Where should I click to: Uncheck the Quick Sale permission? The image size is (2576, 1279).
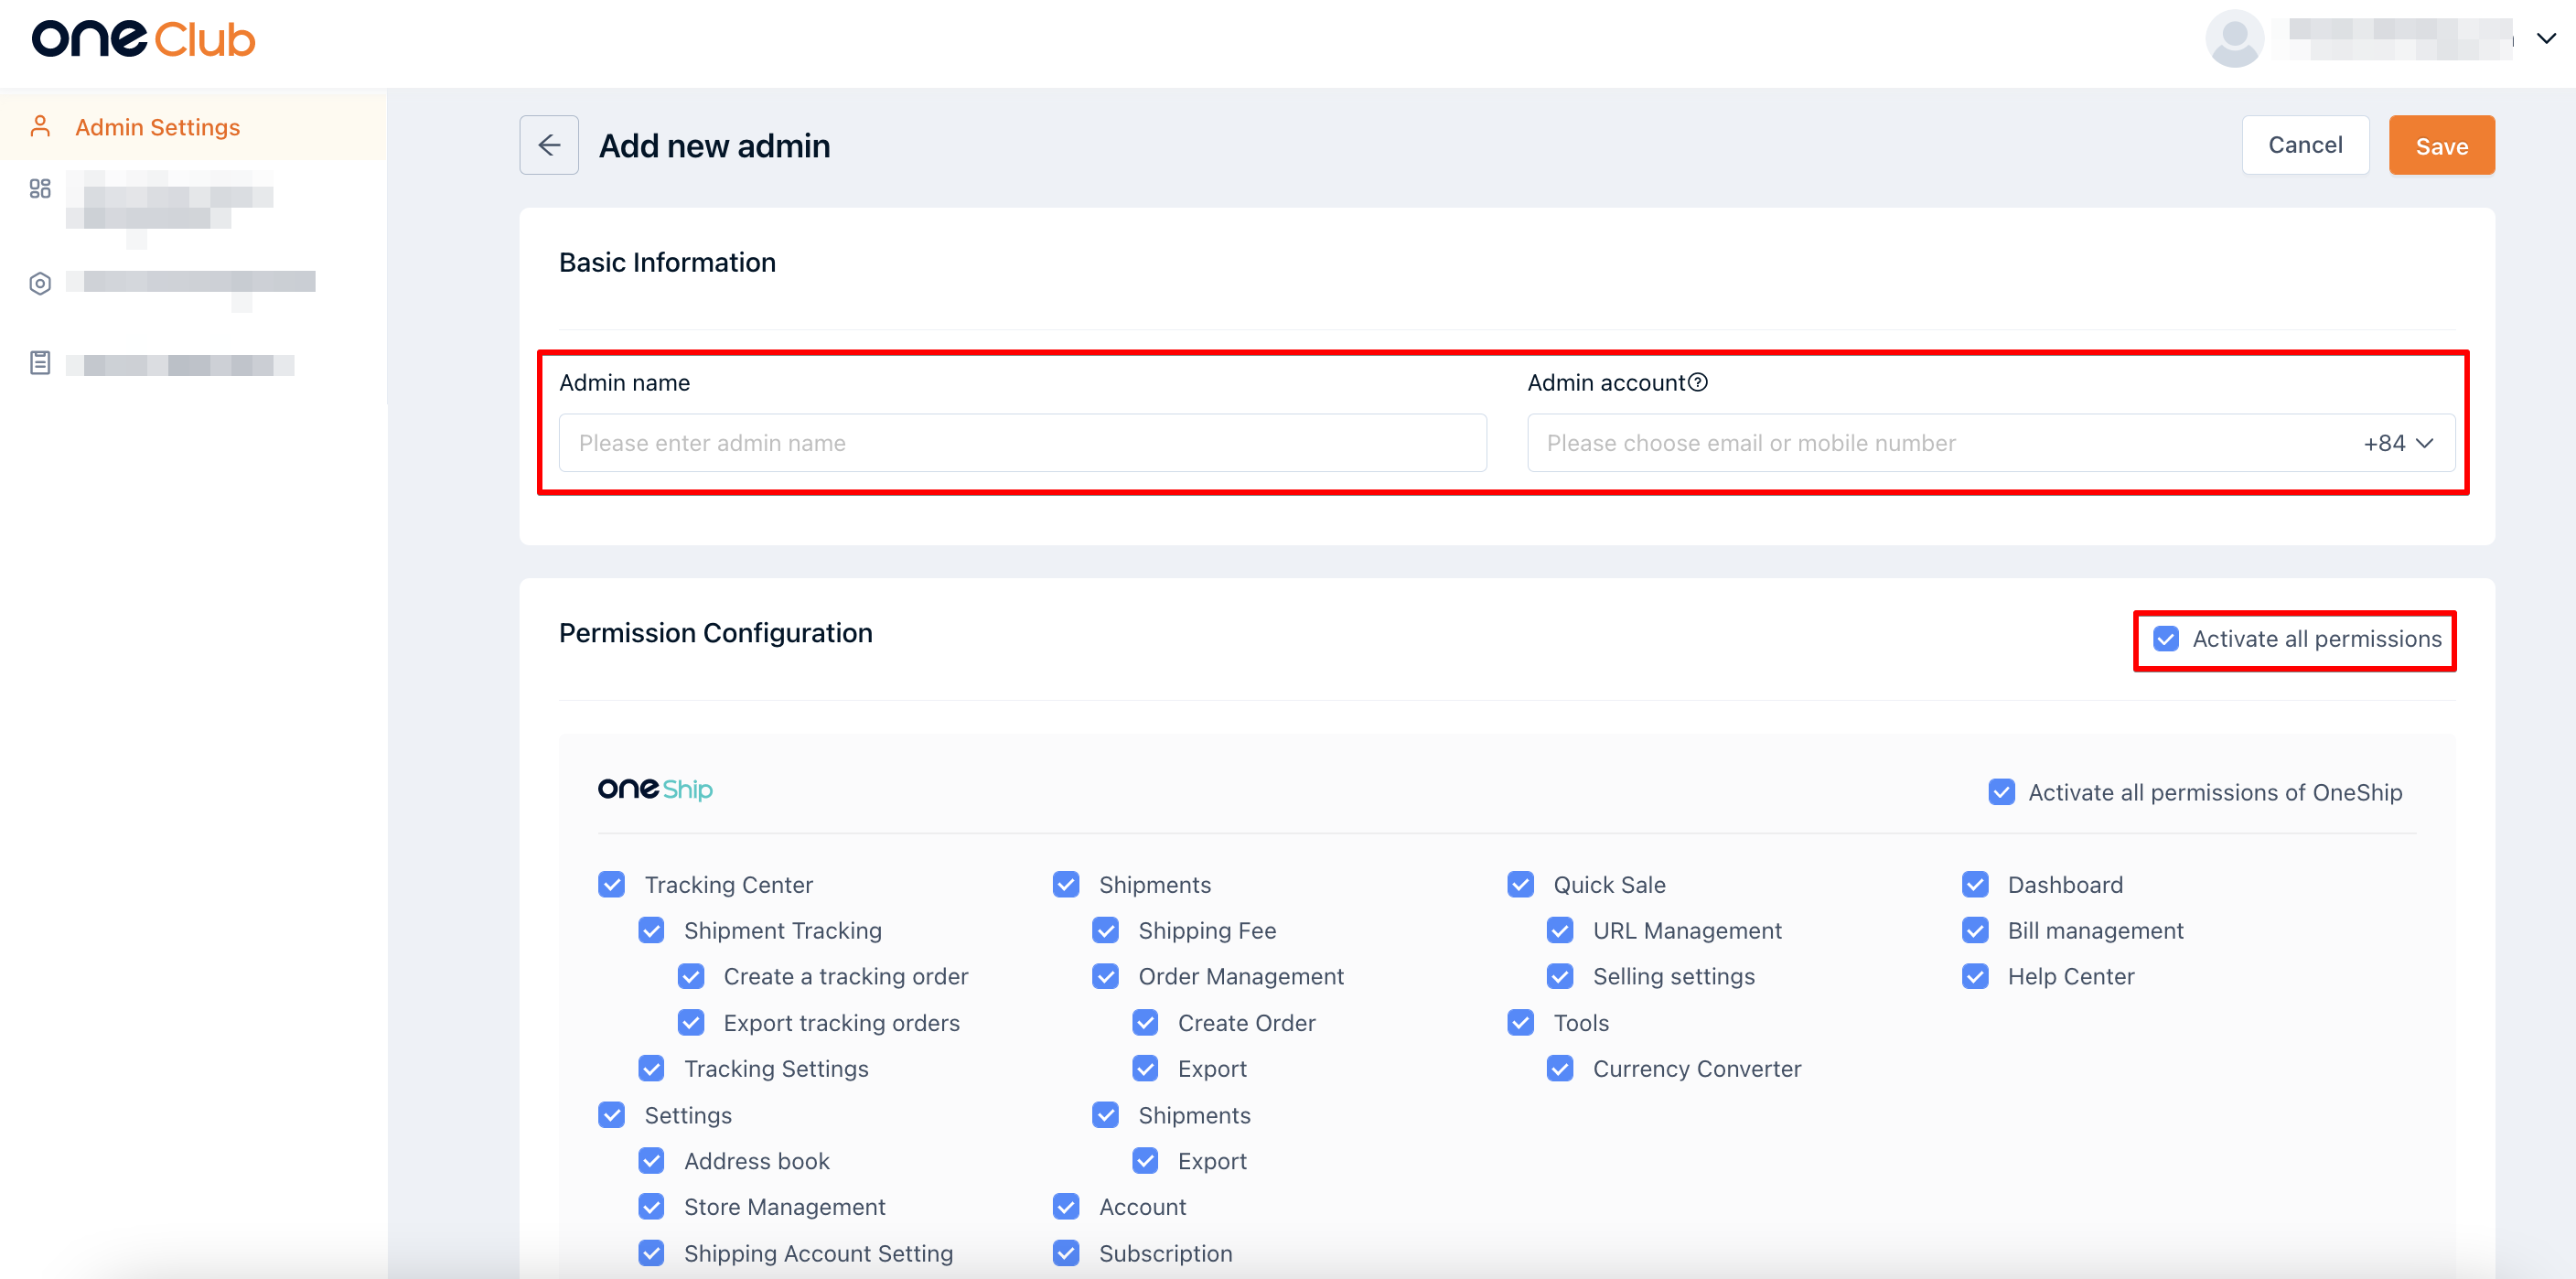point(1520,884)
